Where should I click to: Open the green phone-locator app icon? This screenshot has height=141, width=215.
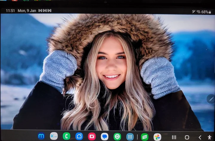click(117, 137)
